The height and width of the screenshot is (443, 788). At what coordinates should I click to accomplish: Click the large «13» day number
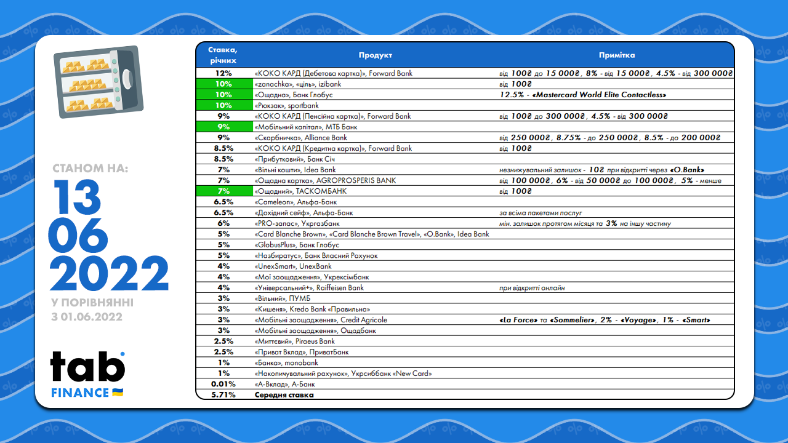tap(76, 197)
